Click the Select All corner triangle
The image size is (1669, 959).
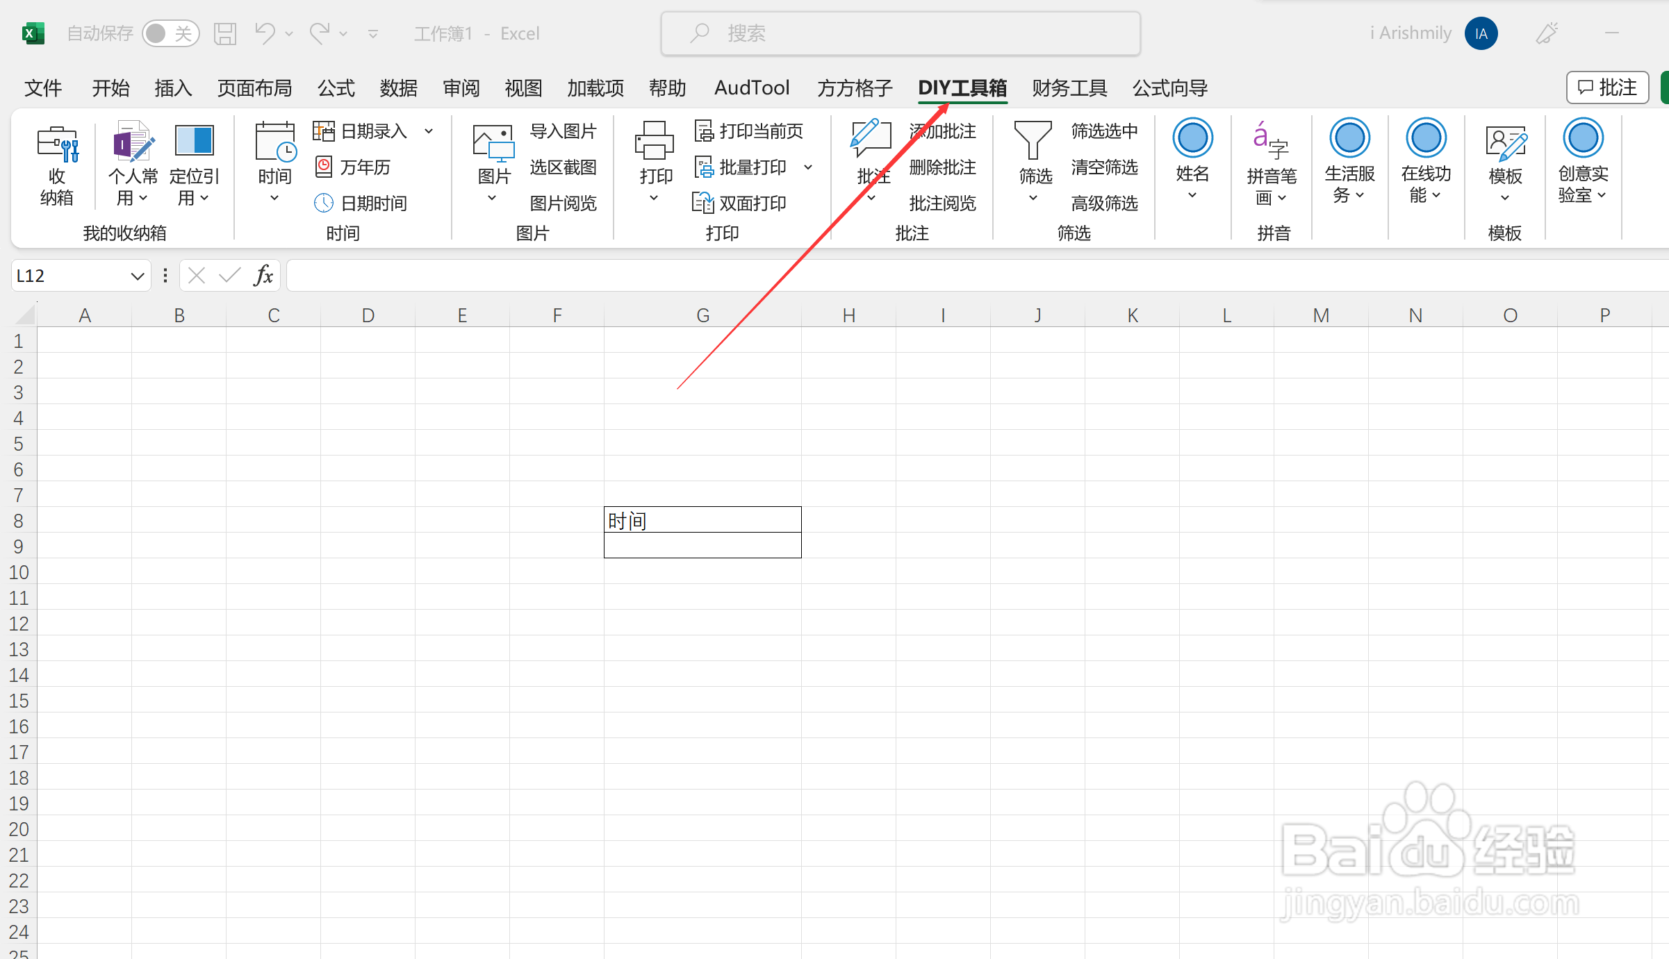click(24, 315)
